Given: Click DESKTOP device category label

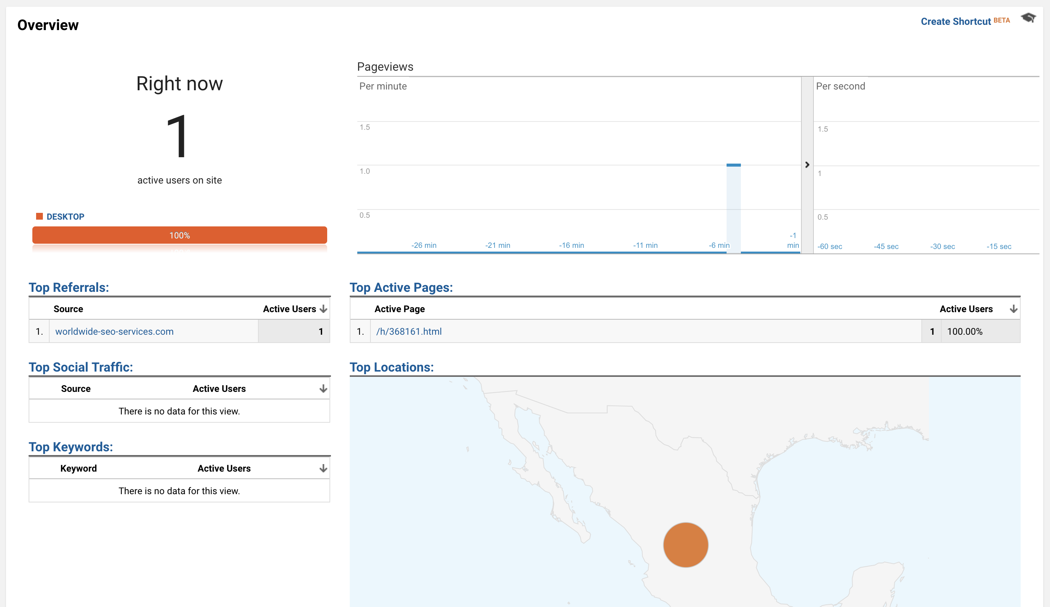Looking at the screenshot, I should pyautogui.click(x=65, y=217).
